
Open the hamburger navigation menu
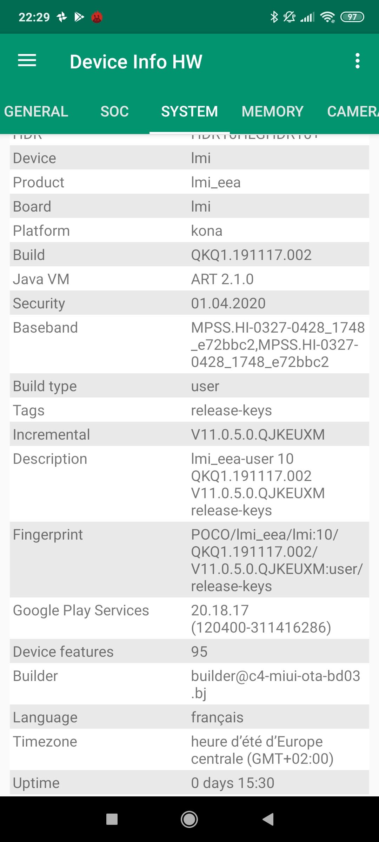click(27, 61)
